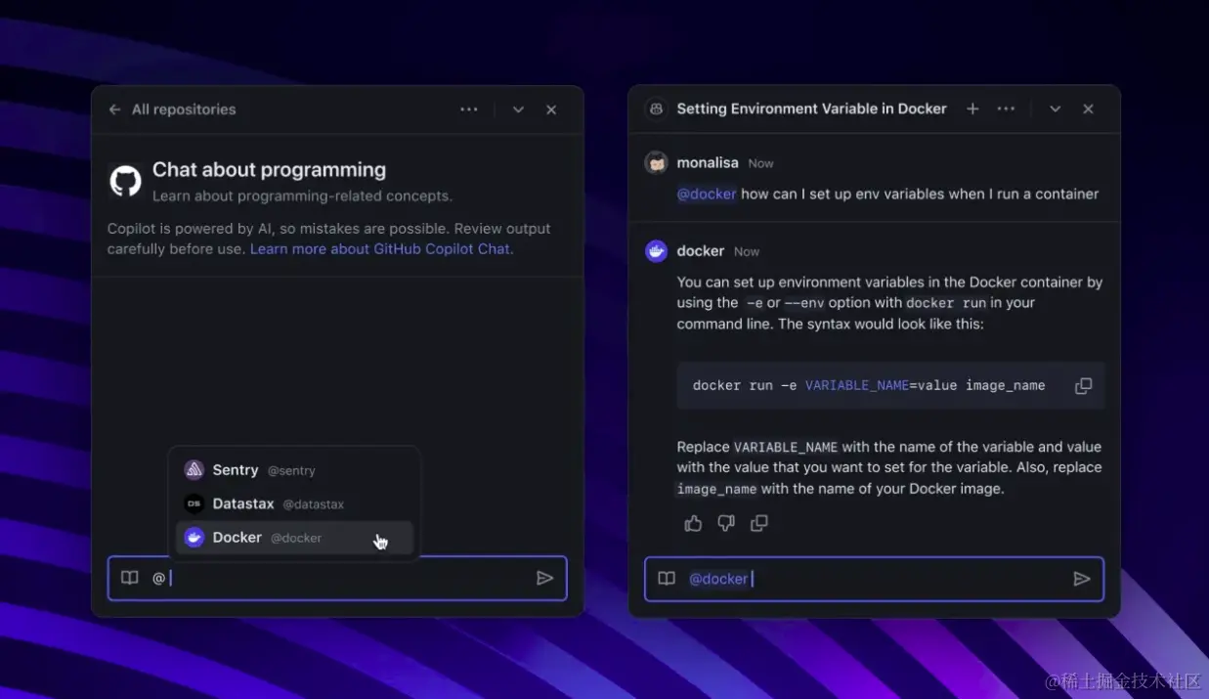Click the docker avatar in the reply
Image resolution: width=1209 pixels, height=699 pixels.
[x=657, y=251]
